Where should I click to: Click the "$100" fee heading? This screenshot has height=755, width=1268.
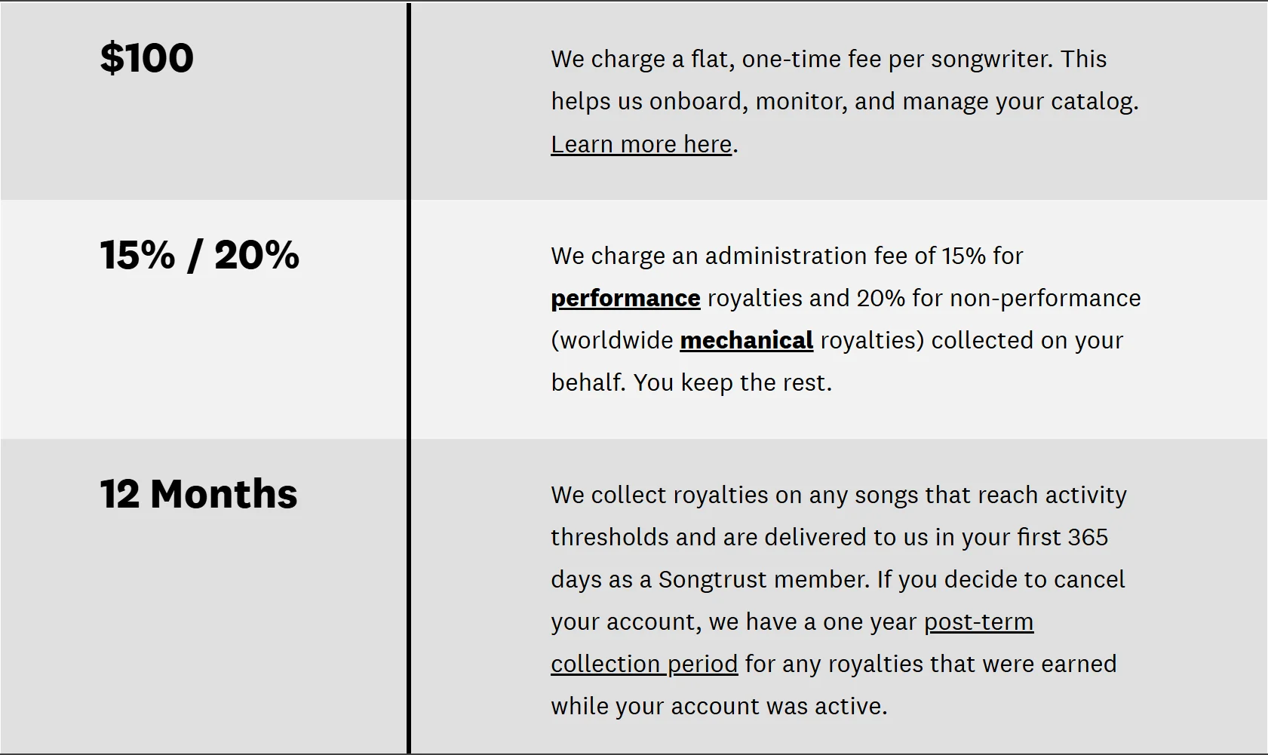click(x=147, y=58)
